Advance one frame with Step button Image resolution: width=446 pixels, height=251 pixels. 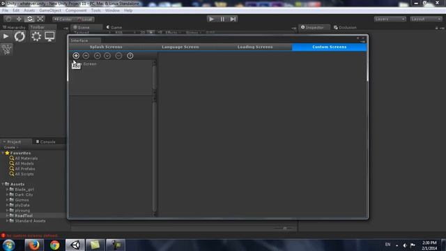point(233,19)
